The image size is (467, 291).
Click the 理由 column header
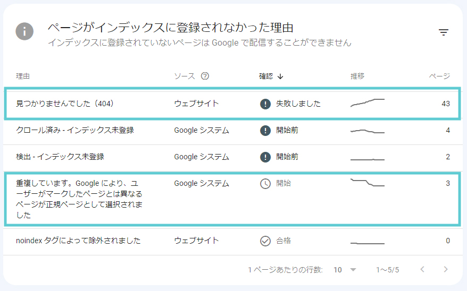click(23, 76)
